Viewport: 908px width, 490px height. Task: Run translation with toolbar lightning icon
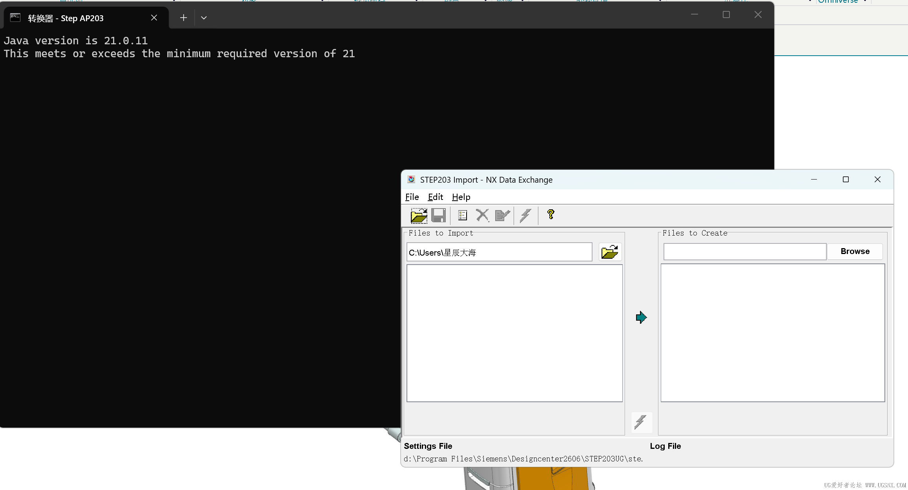click(x=525, y=215)
